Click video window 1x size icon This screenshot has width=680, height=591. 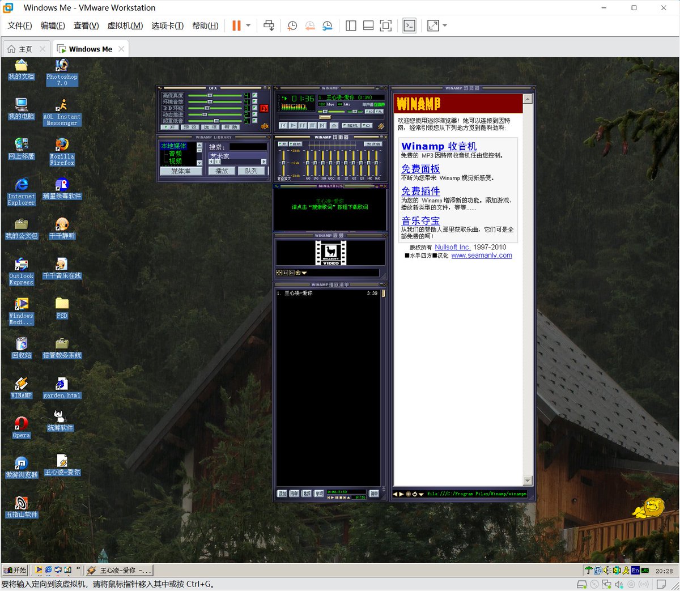285,273
